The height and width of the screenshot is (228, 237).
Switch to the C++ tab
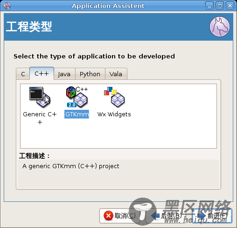(x=42, y=73)
